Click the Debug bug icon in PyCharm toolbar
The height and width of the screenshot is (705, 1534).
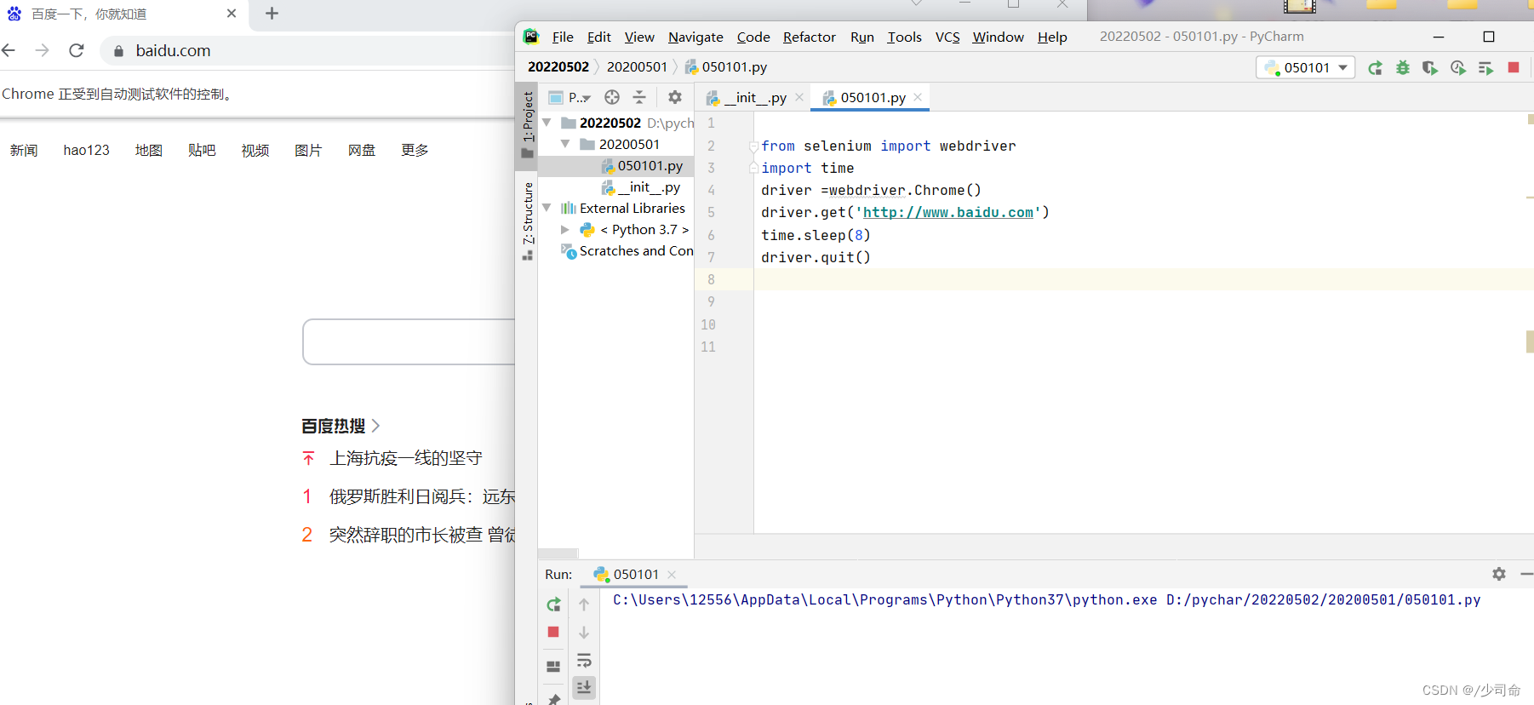click(x=1403, y=68)
